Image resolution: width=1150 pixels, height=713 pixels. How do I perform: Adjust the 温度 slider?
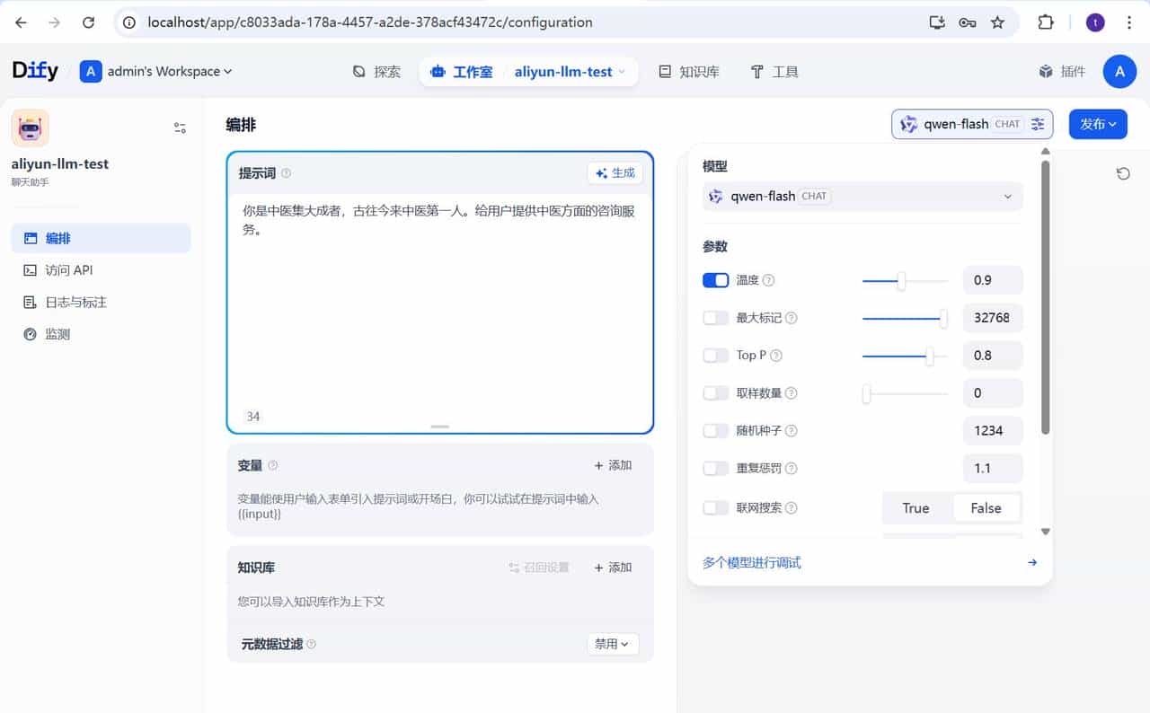pyautogui.click(x=905, y=281)
